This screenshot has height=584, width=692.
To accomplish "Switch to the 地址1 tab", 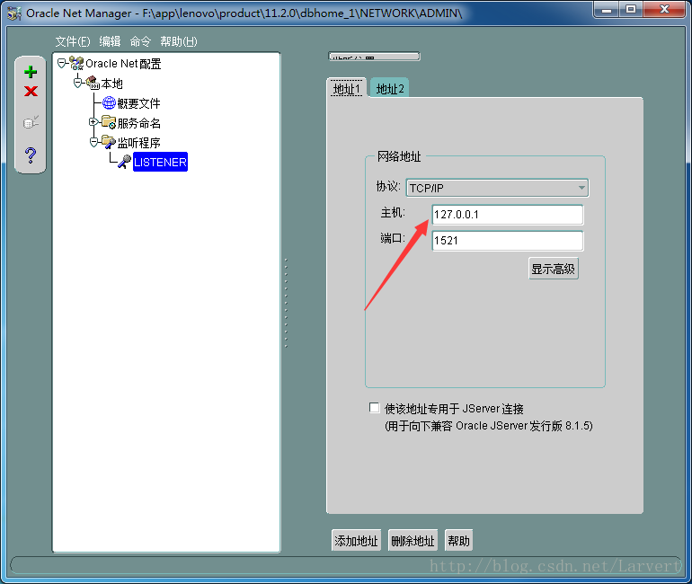I will click(347, 89).
